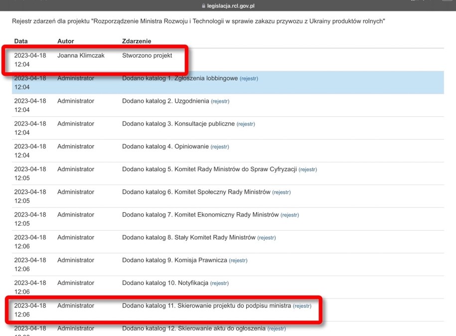
Task: Open rejestr for Skierowanie projektu do podpisu ministra
Action: click(302, 306)
